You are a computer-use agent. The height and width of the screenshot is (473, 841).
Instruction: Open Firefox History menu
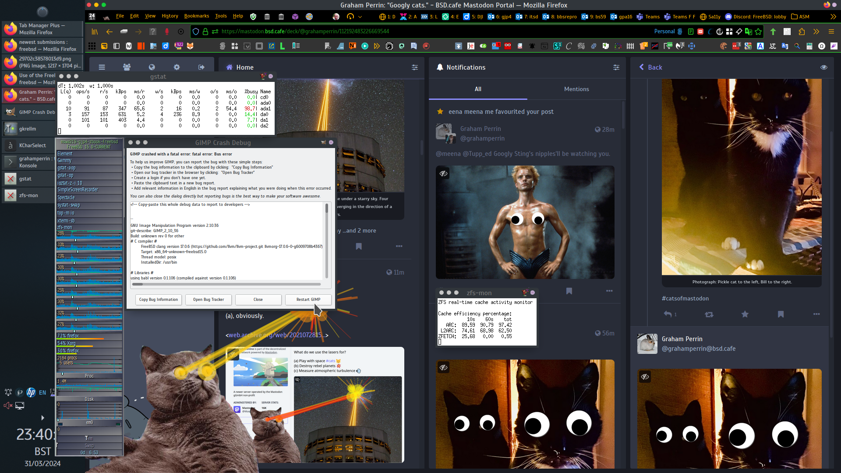click(170, 16)
